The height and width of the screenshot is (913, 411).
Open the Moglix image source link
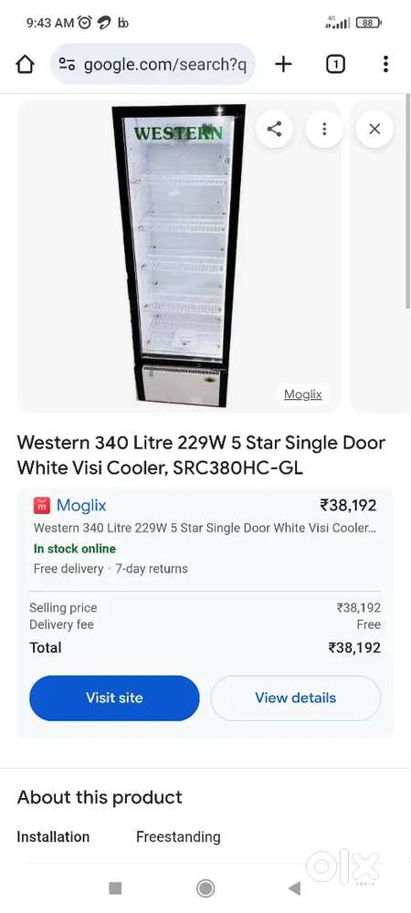[x=302, y=394]
